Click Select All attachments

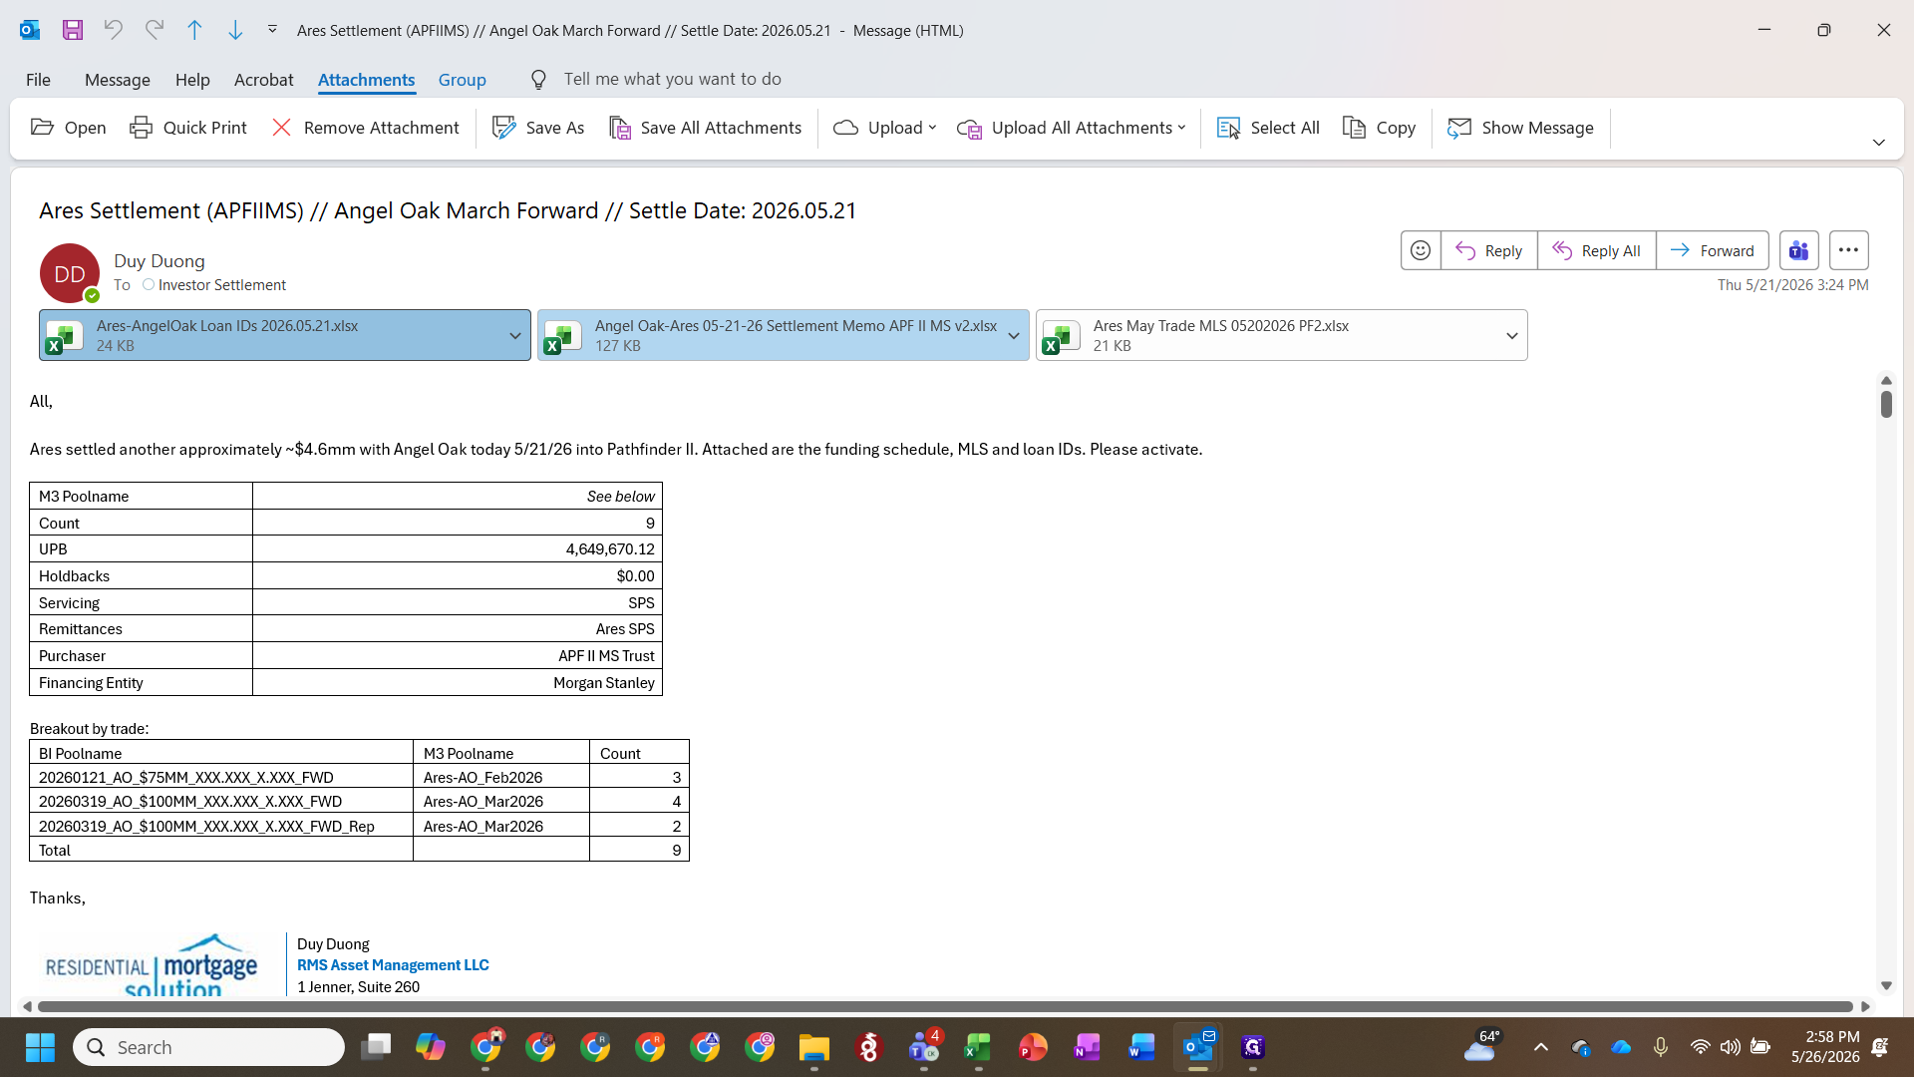click(1268, 128)
